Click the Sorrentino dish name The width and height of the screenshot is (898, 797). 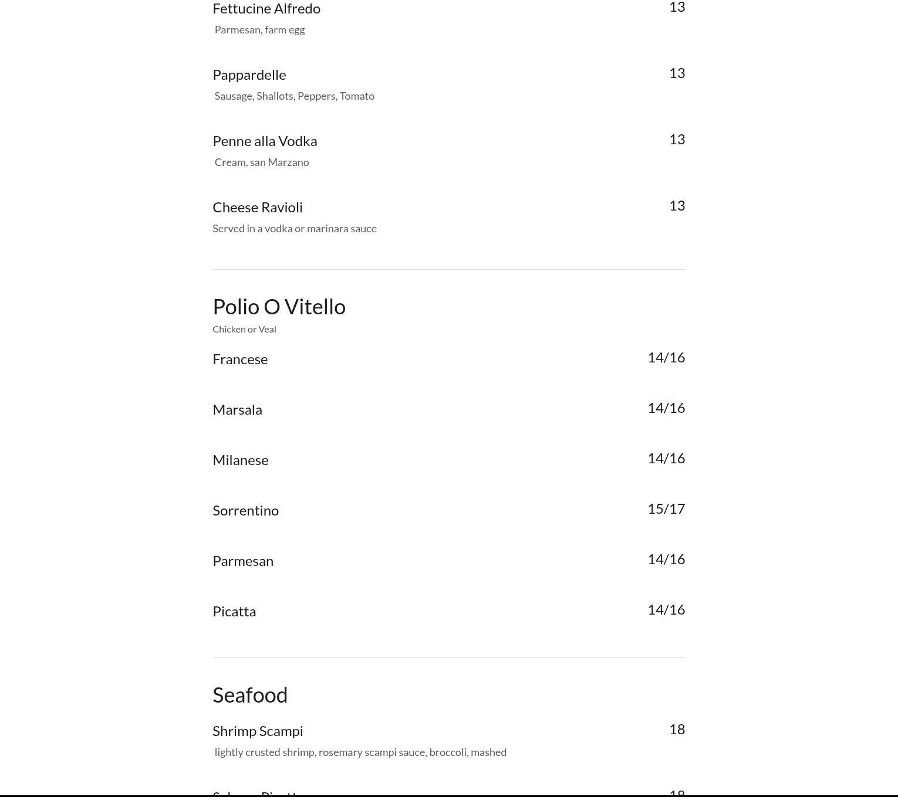point(245,511)
